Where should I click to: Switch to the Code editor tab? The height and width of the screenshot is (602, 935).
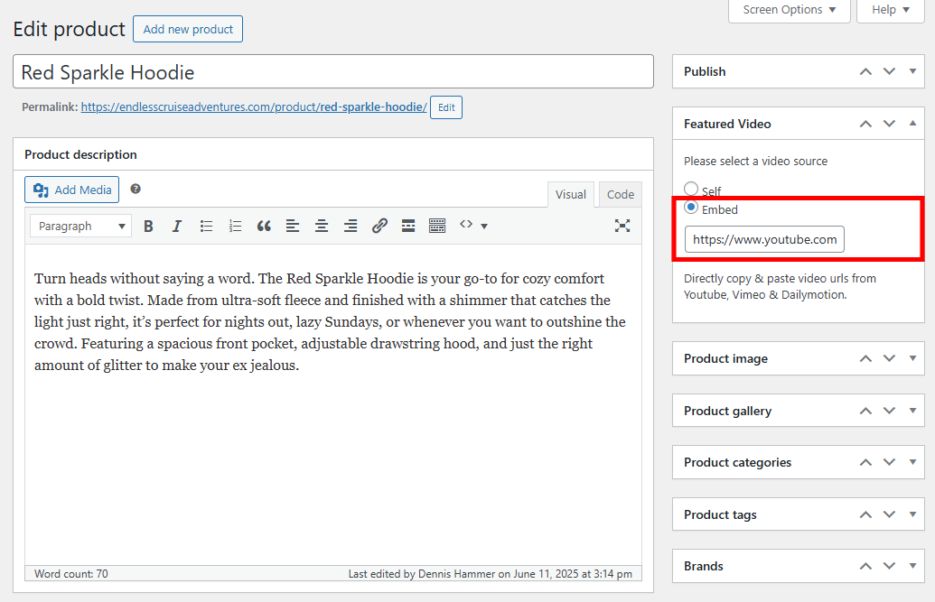pyautogui.click(x=620, y=193)
